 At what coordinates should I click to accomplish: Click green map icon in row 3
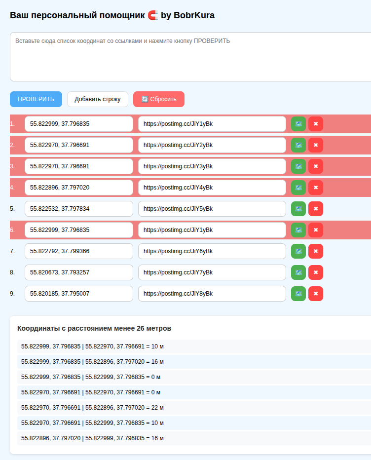(x=298, y=166)
